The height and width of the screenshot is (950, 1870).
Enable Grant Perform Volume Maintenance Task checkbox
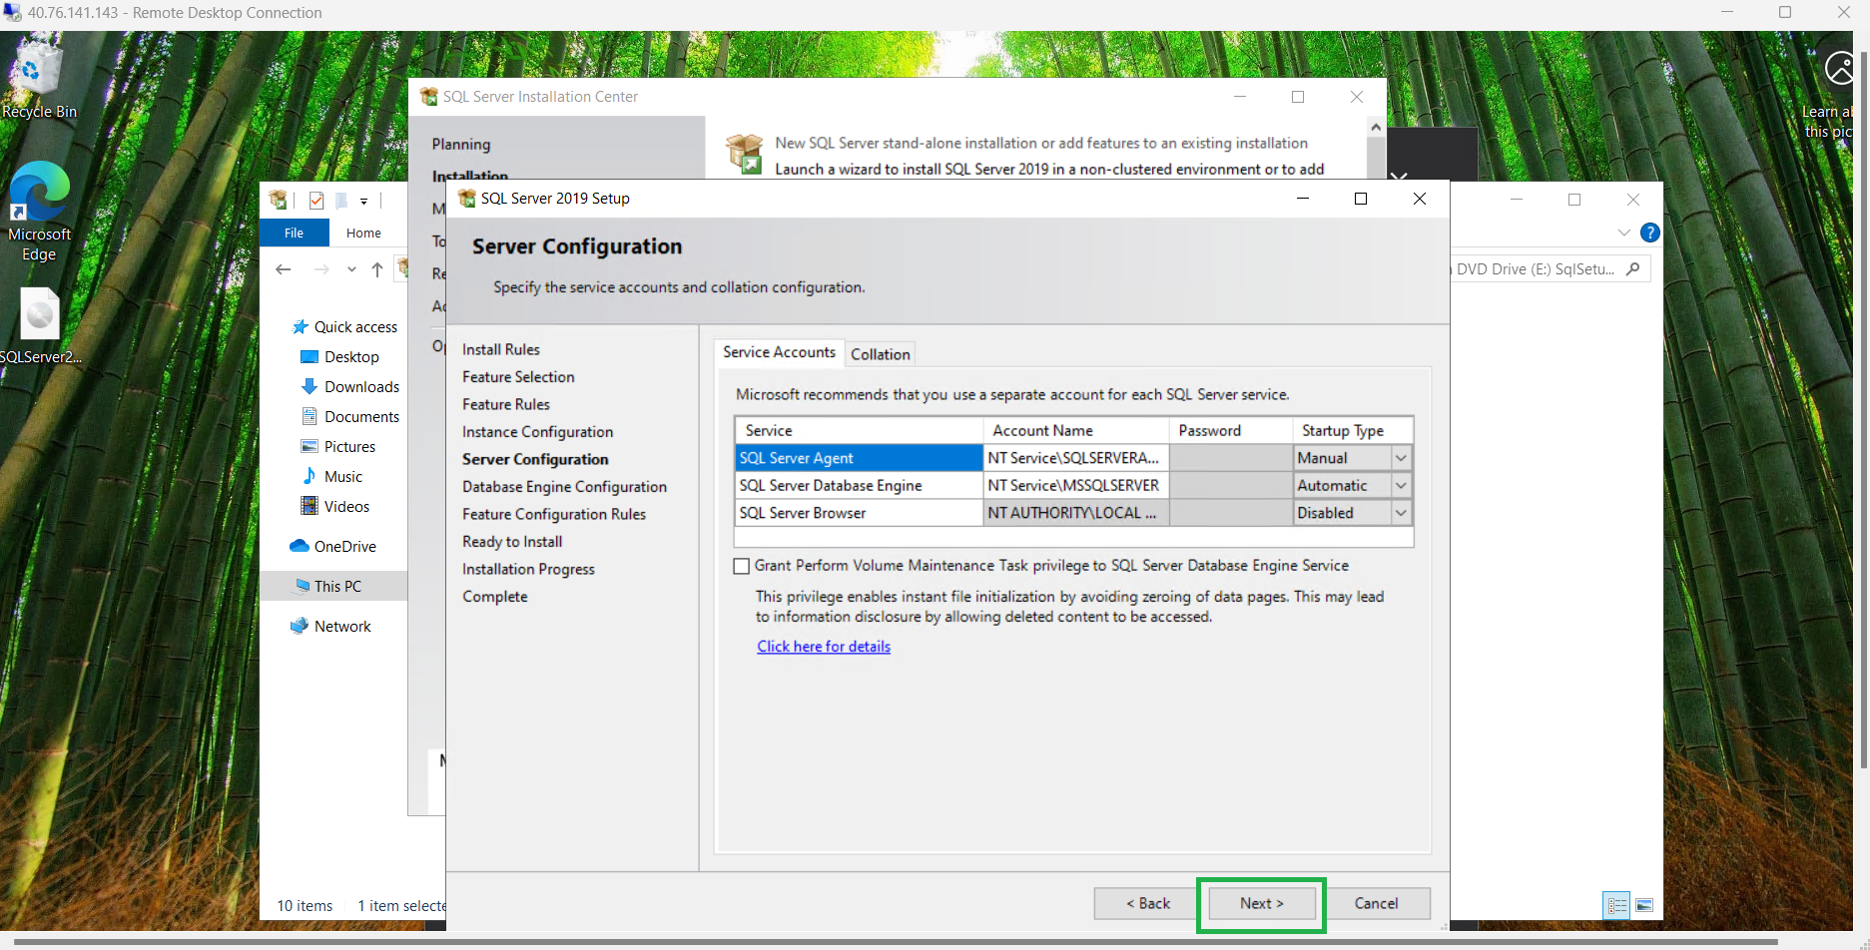click(x=741, y=566)
